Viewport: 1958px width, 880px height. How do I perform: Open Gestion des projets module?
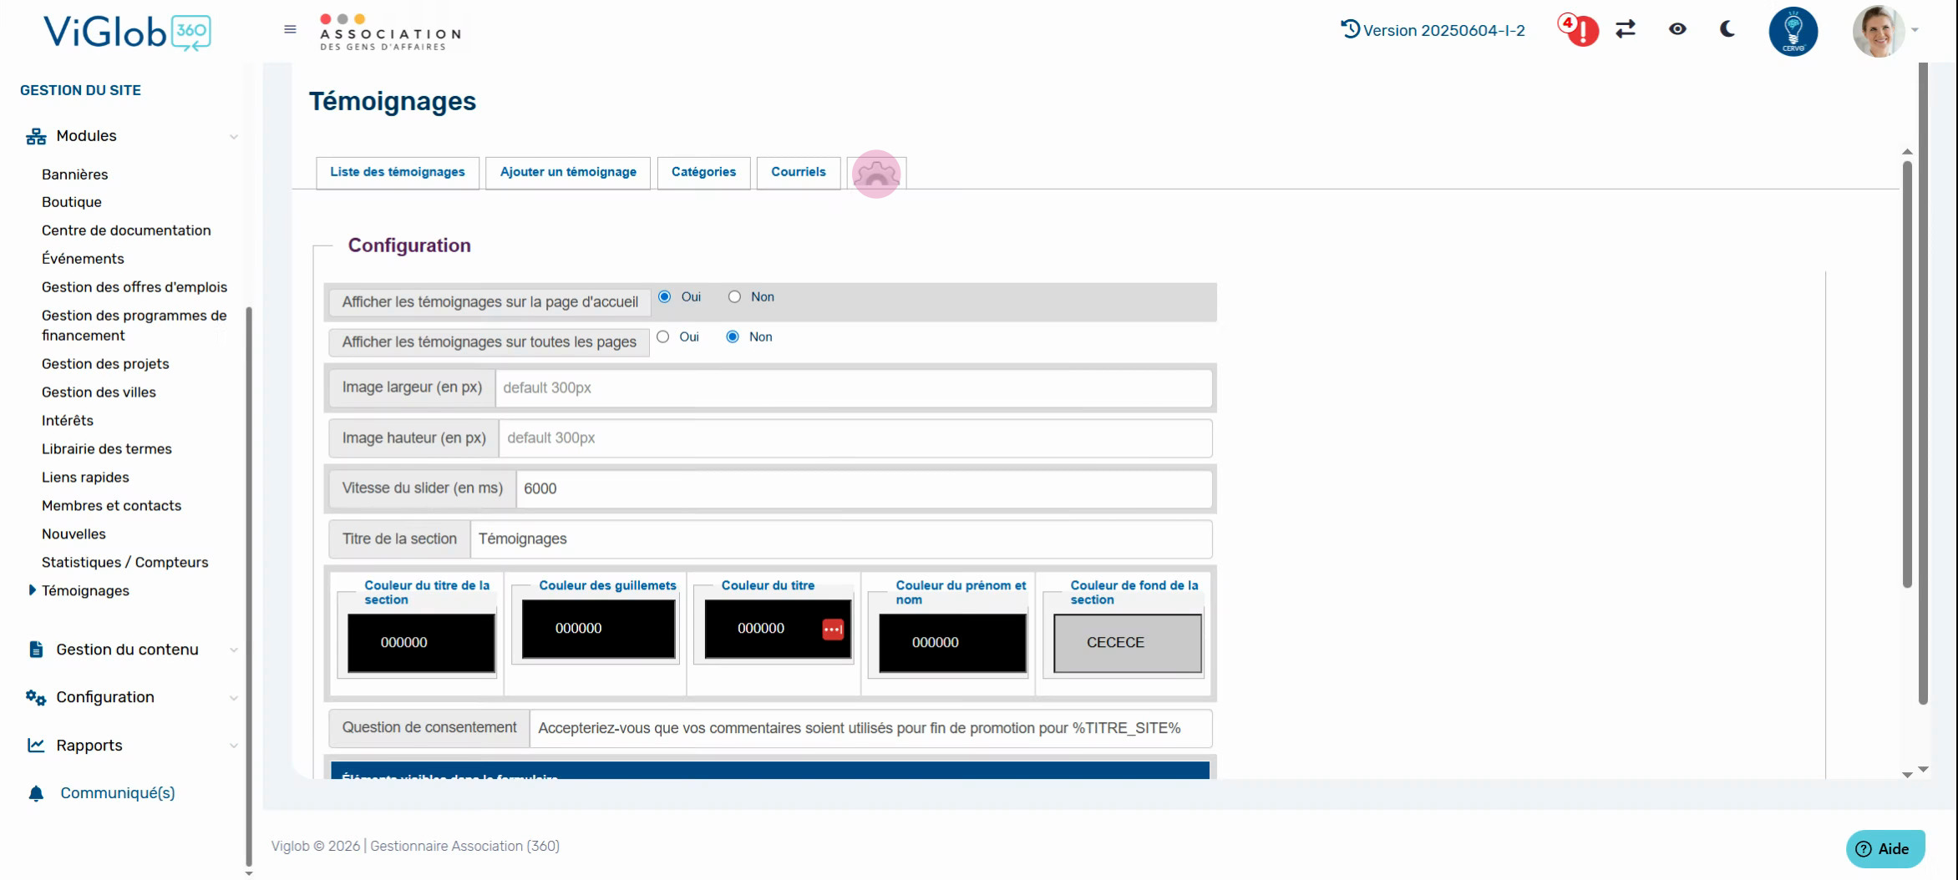coord(105,364)
